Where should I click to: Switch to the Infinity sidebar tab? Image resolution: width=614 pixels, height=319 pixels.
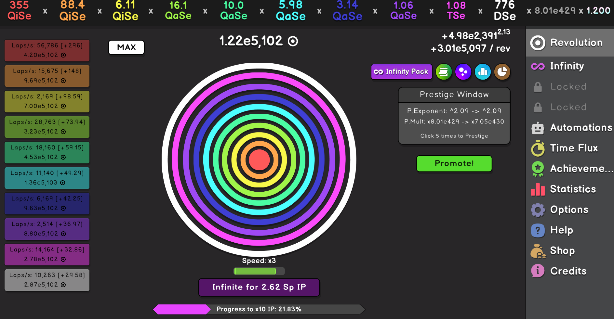[x=570, y=66]
